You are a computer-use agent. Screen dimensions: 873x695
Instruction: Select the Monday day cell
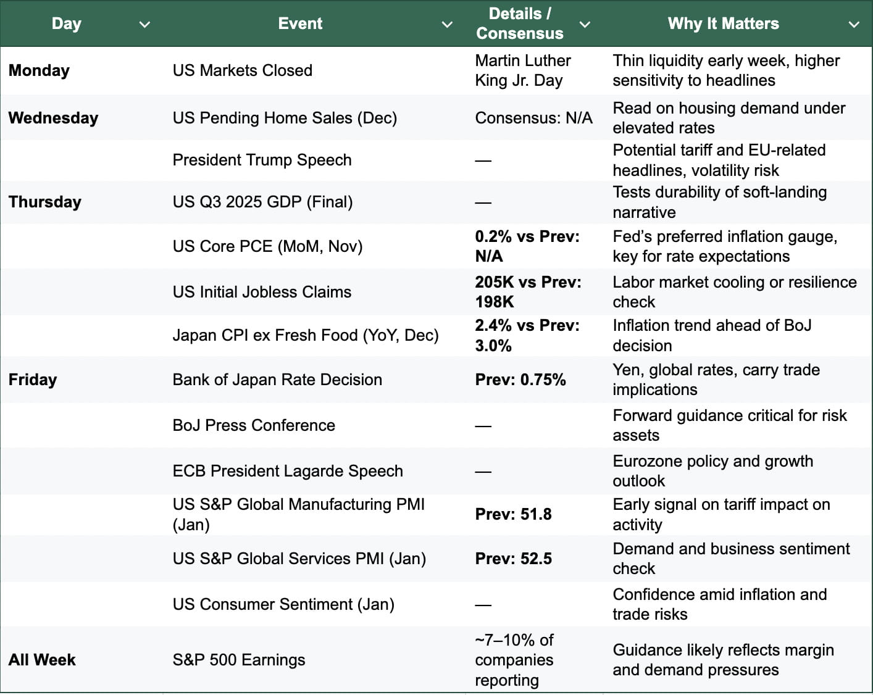(x=39, y=70)
